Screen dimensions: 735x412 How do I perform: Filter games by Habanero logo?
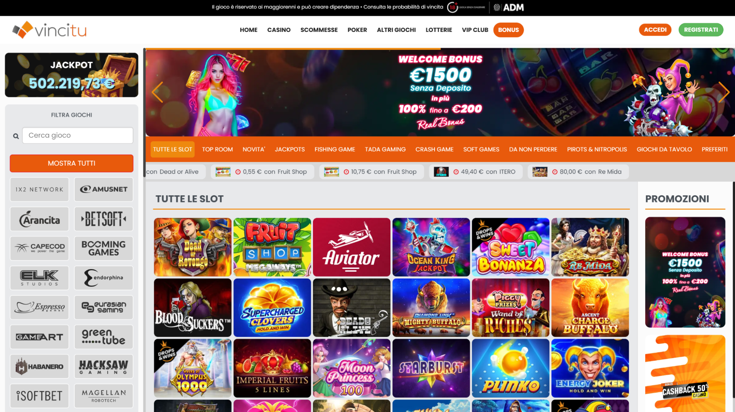point(39,366)
